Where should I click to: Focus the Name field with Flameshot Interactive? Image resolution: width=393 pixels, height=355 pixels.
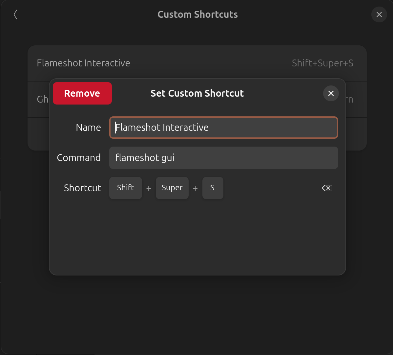point(223,128)
